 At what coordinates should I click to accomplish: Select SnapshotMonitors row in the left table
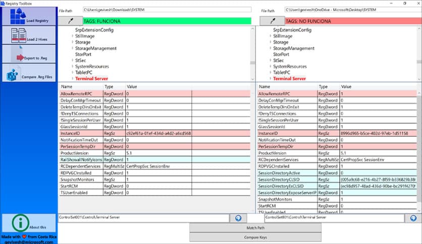point(155,179)
